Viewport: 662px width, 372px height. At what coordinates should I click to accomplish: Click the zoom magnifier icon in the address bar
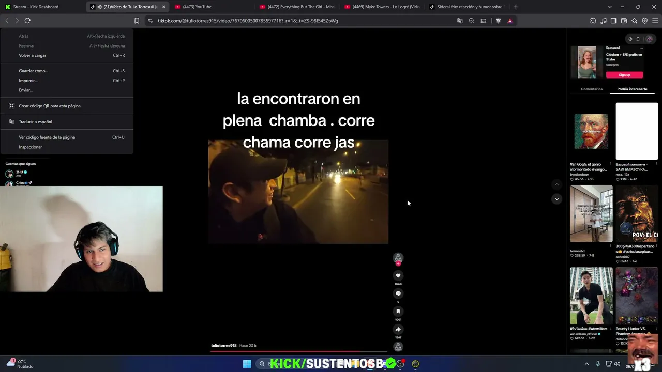(472, 21)
